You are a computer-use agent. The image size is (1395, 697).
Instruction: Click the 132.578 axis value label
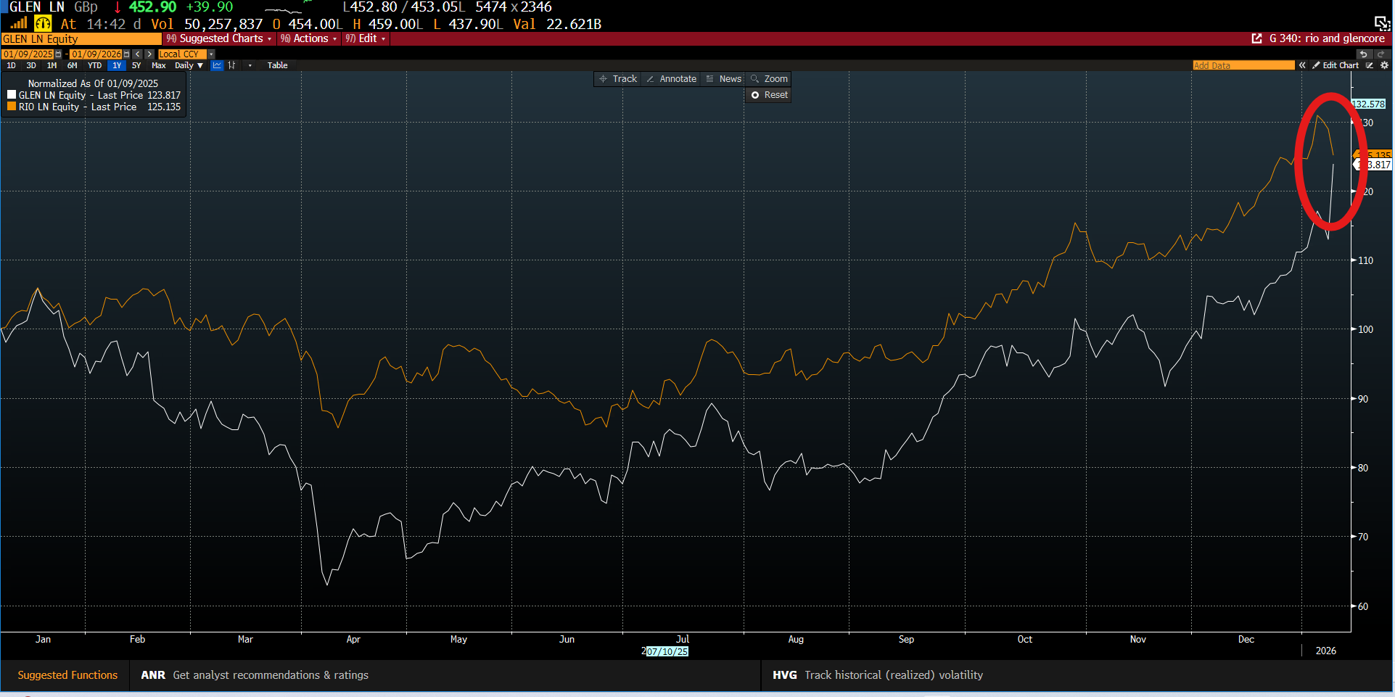tap(1370, 104)
